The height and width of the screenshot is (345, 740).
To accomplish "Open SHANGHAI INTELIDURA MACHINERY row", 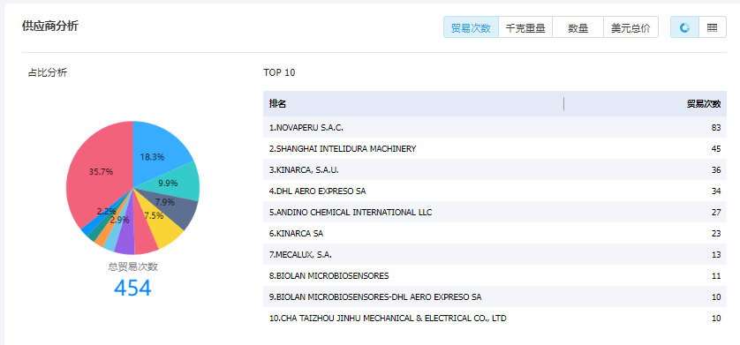I will pos(495,148).
